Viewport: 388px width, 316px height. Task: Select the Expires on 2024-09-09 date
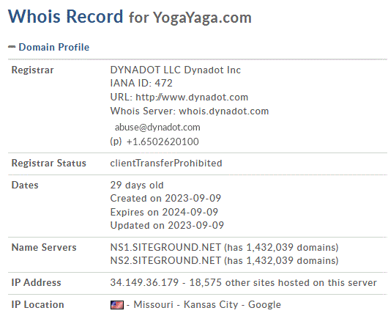point(164,212)
